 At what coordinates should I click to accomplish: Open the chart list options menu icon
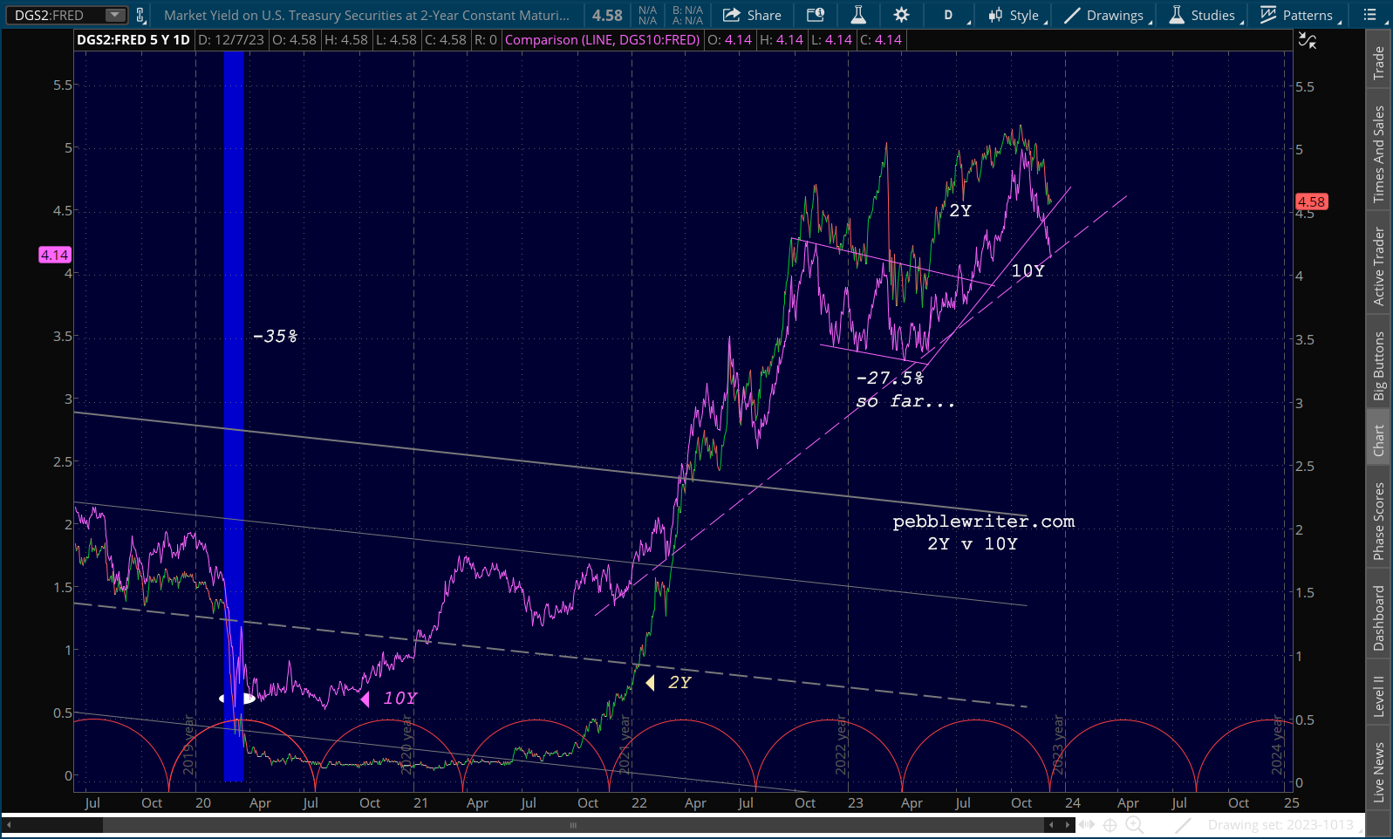coord(1370,15)
